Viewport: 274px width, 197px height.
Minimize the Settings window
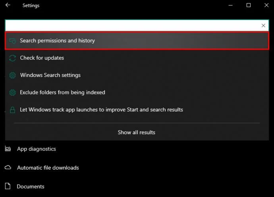(230, 5)
